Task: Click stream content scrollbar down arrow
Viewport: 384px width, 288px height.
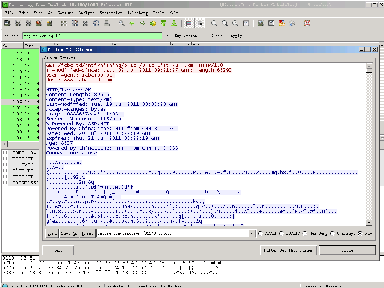Action: point(369,223)
